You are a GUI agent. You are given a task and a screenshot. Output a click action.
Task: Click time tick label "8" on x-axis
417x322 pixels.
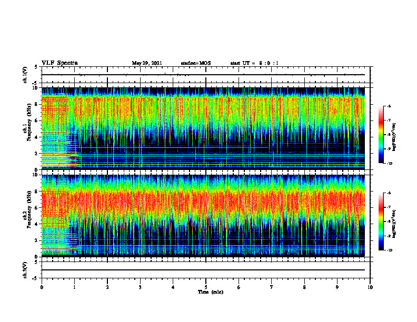click(304, 287)
